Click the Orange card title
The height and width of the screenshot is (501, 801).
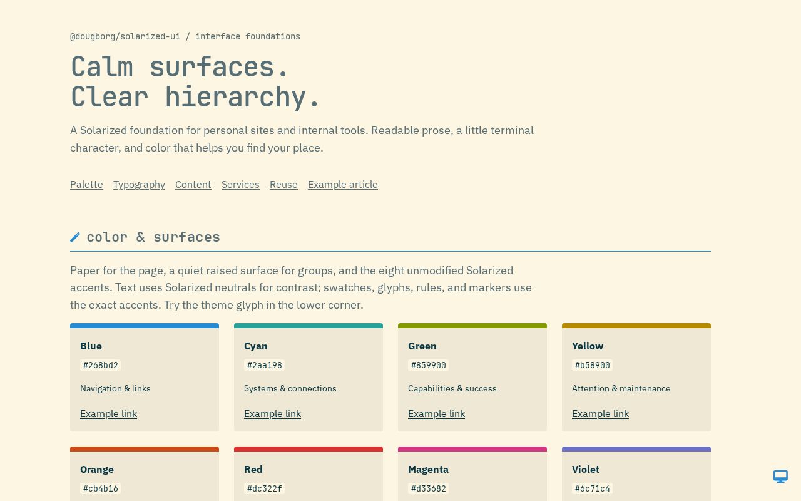[97, 469]
